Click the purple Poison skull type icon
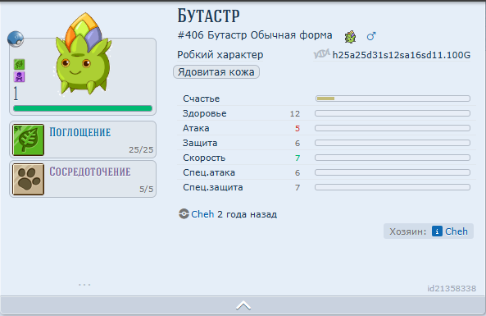This screenshot has width=486, height=316. coord(19,76)
